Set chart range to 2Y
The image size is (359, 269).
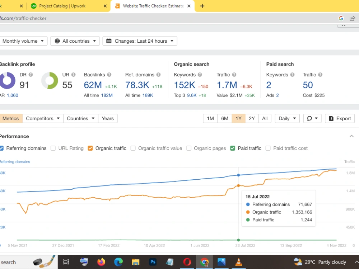click(252, 118)
